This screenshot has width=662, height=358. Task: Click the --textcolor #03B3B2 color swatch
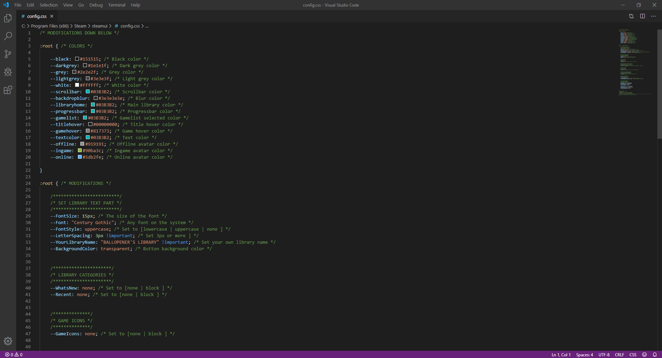point(88,137)
